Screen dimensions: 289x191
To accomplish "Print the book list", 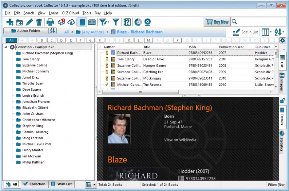I will tap(50, 22).
